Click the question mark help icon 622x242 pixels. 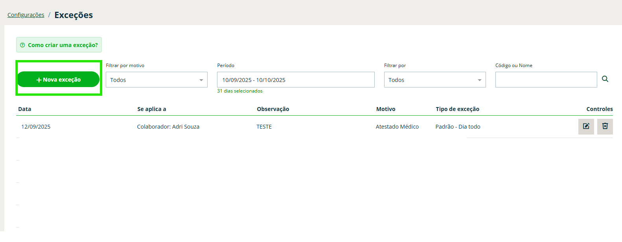coord(22,45)
